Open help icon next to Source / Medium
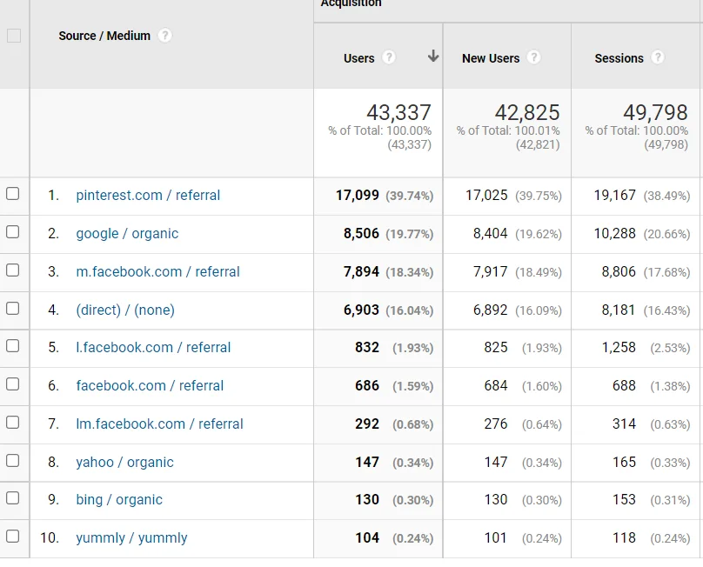The image size is (703, 567). pos(165,36)
